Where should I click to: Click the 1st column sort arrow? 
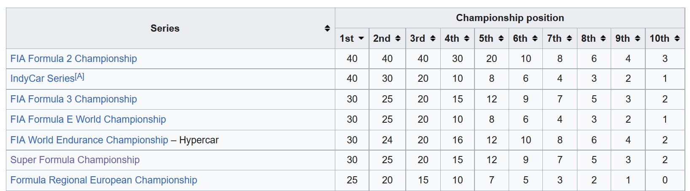(x=361, y=38)
